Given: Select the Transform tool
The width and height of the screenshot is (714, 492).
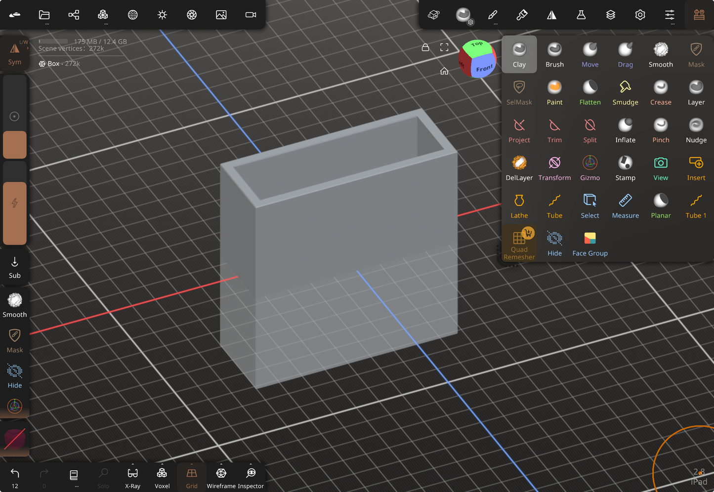Looking at the screenshot, I should click(554, 168).
